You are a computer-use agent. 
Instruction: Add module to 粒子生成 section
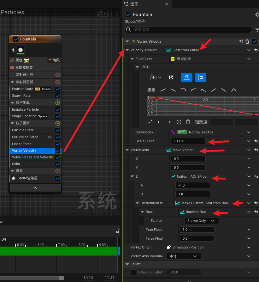pyautogui.click(x=58, y=103)
